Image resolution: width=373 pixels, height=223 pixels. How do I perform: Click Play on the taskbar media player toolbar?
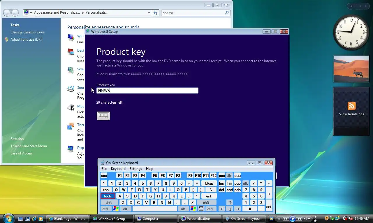pos(292,219)
